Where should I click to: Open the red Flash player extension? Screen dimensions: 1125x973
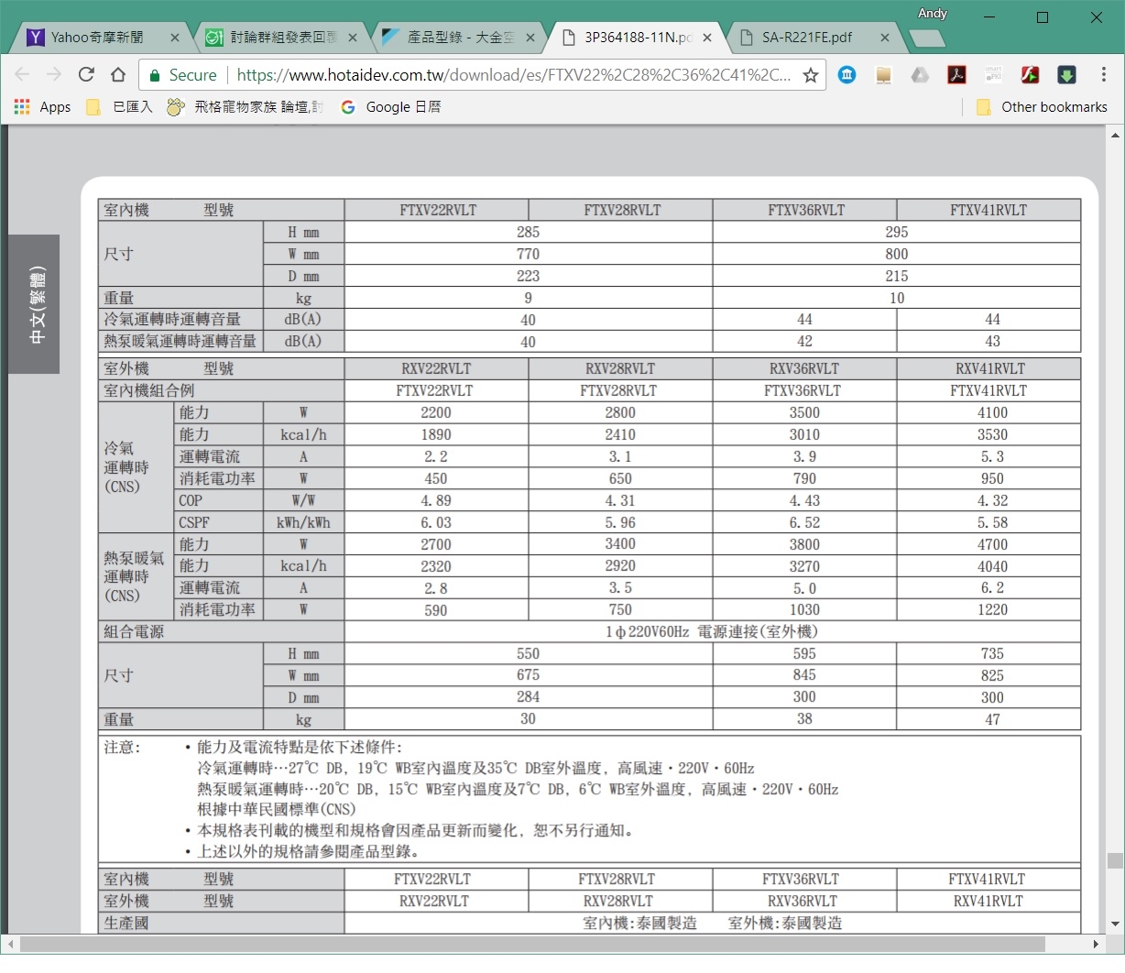[x=1030, y=75]
